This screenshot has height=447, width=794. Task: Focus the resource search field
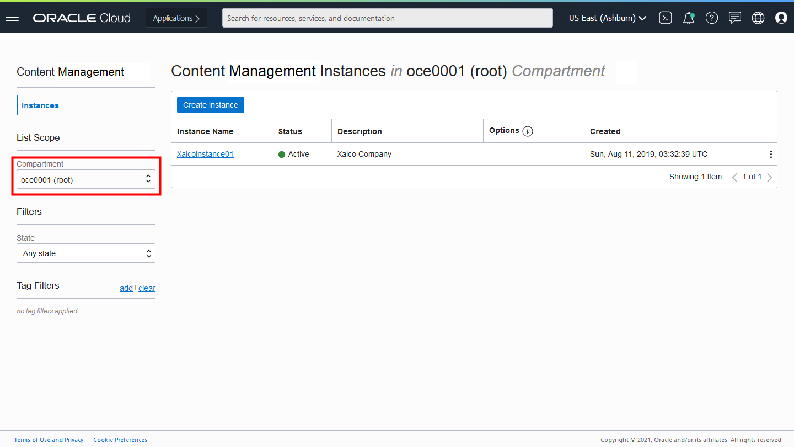tap(388, 18)
